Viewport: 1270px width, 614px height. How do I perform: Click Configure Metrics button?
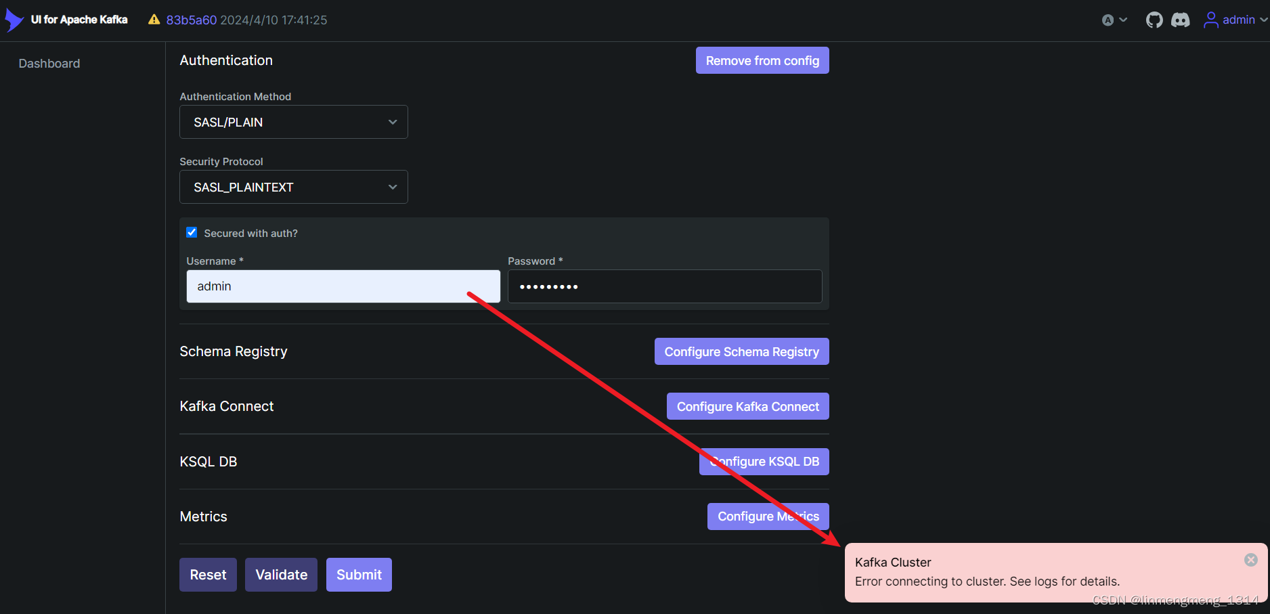click(768, 517)
